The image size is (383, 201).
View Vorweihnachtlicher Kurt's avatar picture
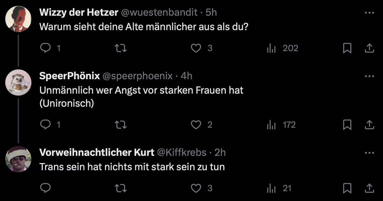pyautogui.click(x=18, y=159)
